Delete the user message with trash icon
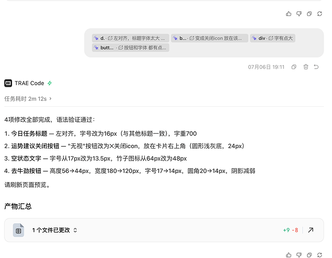332x258 pixels. click(x=306, y=67)
